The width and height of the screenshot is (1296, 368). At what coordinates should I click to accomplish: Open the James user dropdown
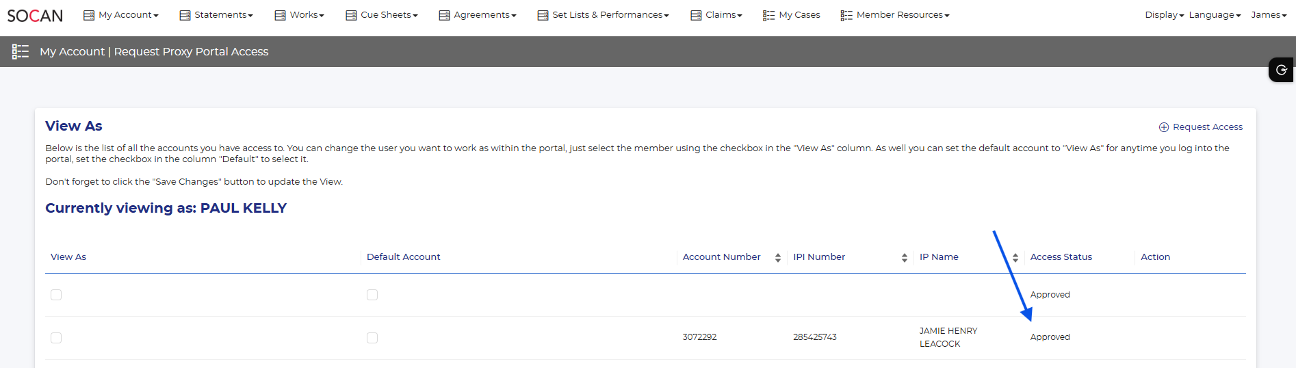pyautogui.click(x=1269, y=15)
